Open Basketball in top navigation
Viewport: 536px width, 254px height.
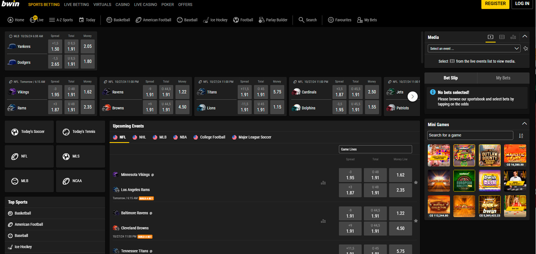(x=118, y=20)
